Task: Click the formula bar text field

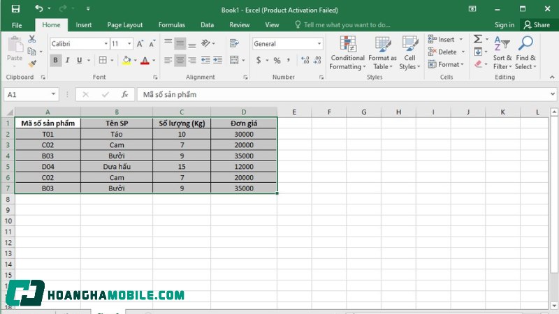Action: (342, 94)
